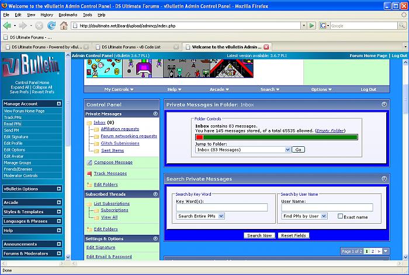Image resolution: width=409 pixels, height=275 pixels.
Task: Expand the vBulletin Options section
Action: (x=58, y=189)
